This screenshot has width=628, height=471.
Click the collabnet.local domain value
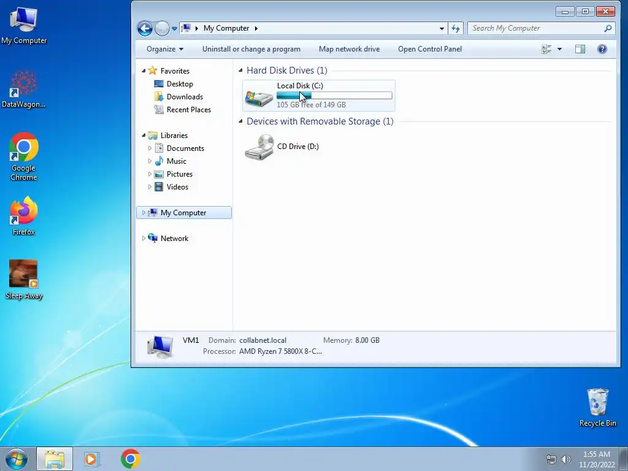pyautogui.click(x=262, y=340)
